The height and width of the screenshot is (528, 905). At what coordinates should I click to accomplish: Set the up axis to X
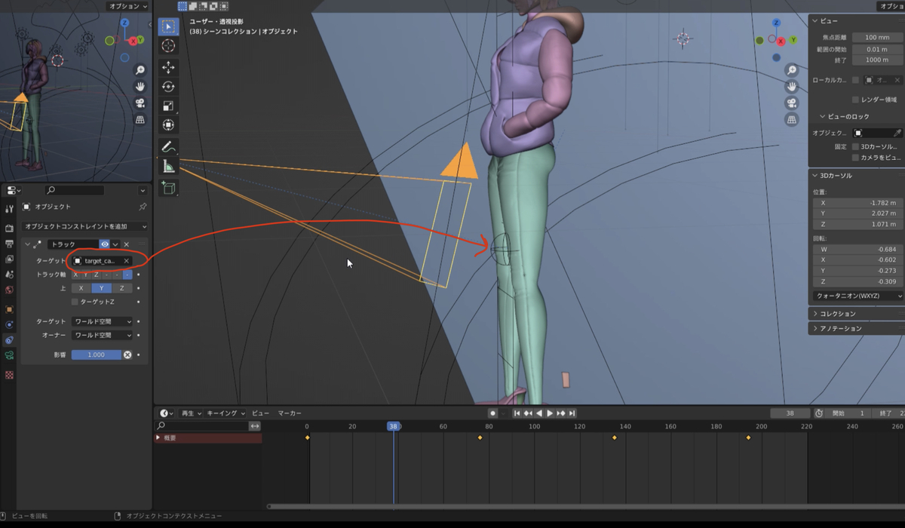tap(81, 288)
